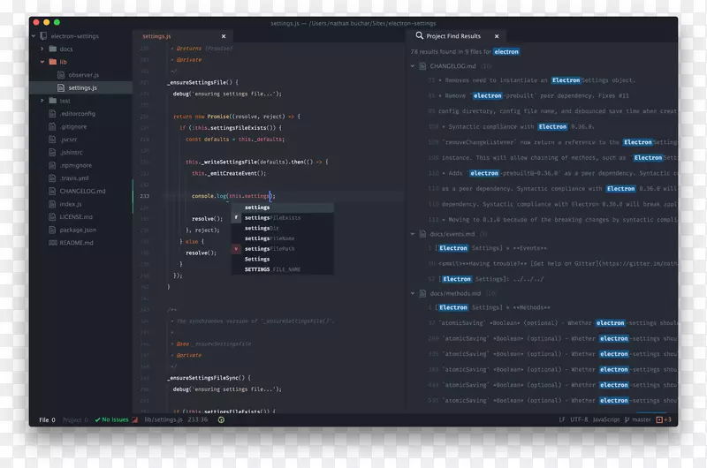Screen dimensions: 707x468
Task: Click the docs folder icon in the tree
Action: pyautogui.click(x=52, y=49)
